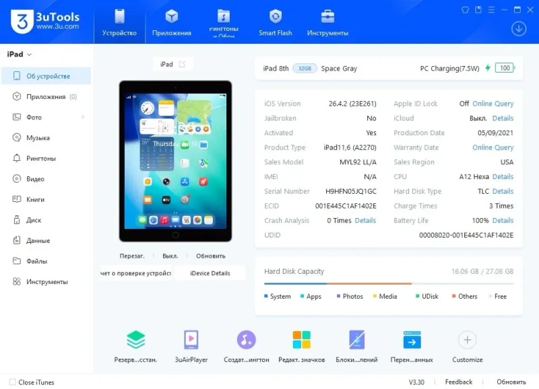Toggle the Close iTunes checkbox

point(12,382)
